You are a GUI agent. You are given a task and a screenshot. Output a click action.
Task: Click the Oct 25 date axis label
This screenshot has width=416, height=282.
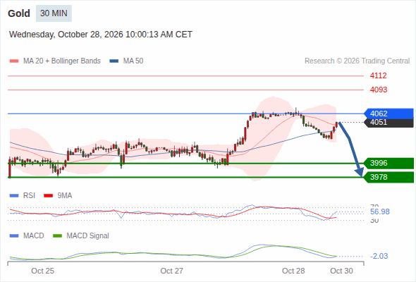pos(42,271)
